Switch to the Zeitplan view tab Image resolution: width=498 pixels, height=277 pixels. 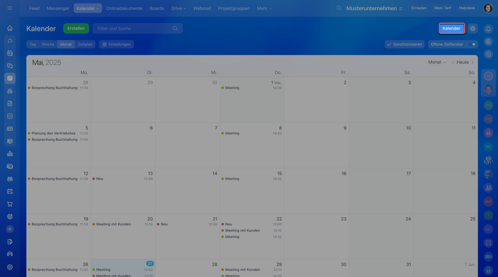[85, 44]
